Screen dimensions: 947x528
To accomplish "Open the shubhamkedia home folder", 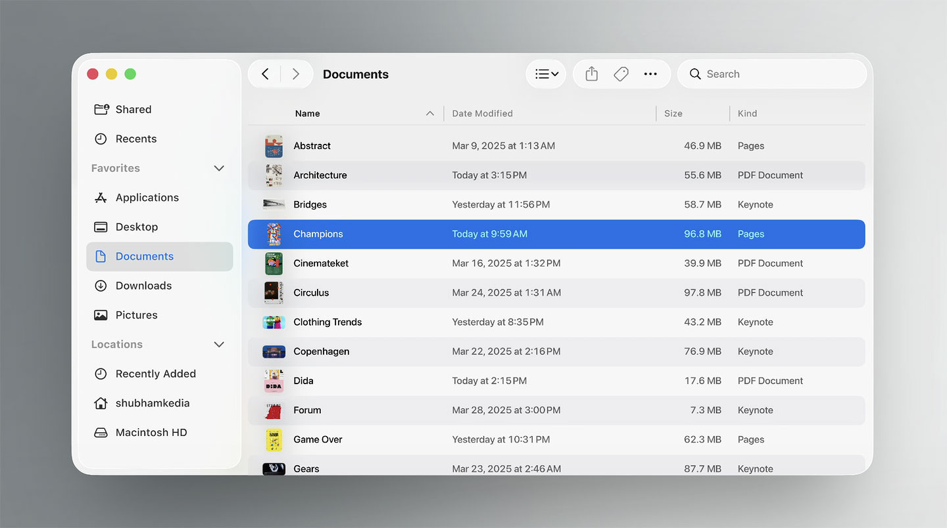I will pos(160,403).
